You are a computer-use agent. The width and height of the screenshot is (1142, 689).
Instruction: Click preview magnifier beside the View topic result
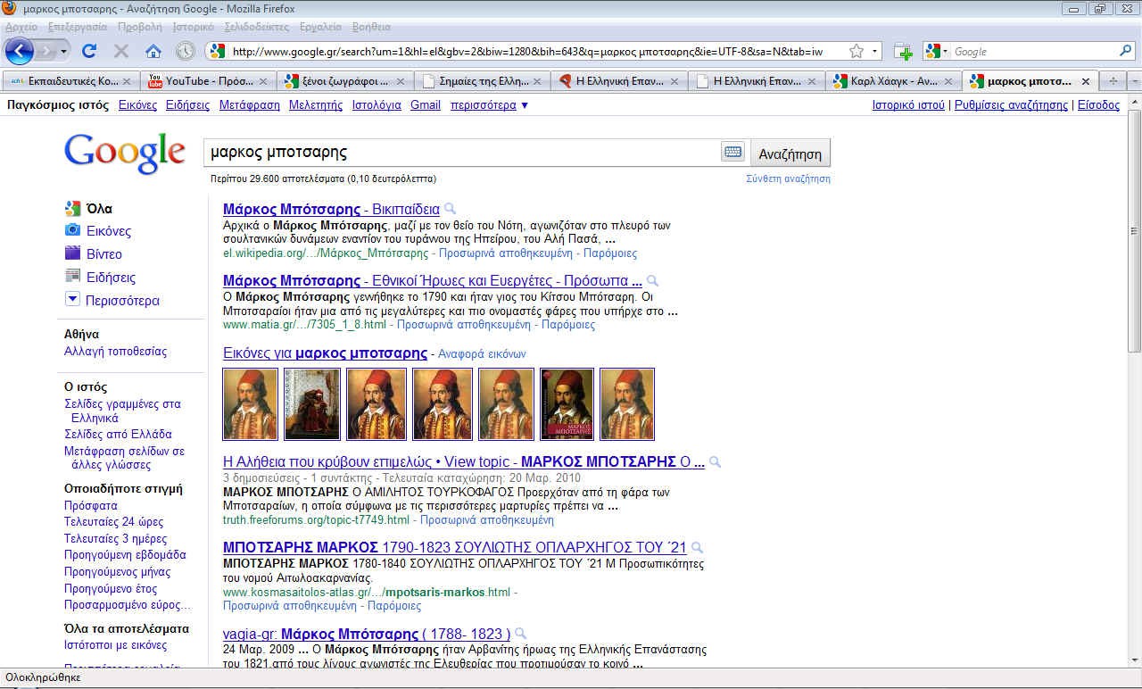tap(715, 462)
